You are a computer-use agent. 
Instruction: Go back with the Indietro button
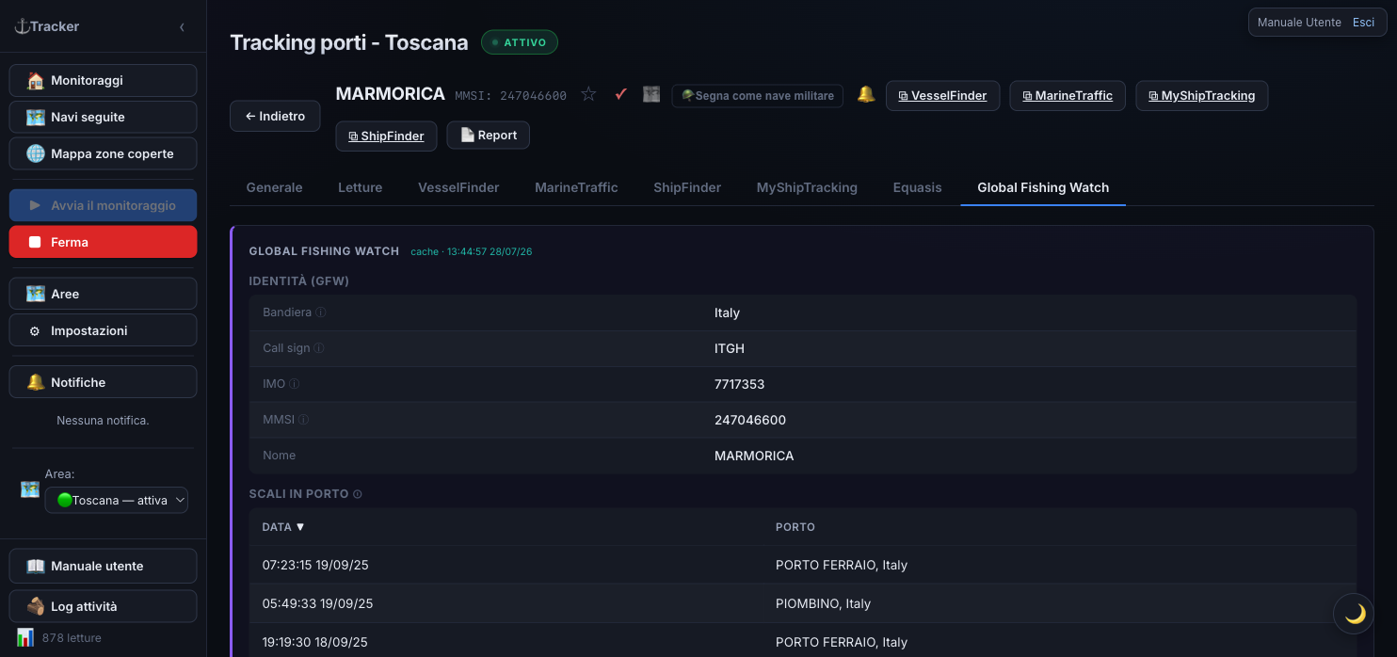click(275, 116)
